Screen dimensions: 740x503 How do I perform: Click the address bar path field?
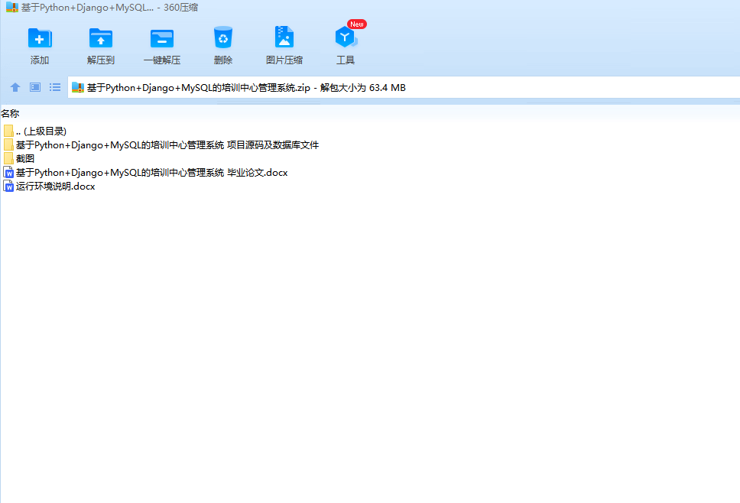coord(404,87)
